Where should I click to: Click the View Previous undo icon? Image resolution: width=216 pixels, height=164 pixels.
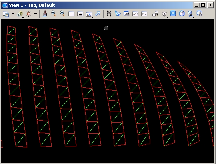pyautogui.click(x=135, y=14)
